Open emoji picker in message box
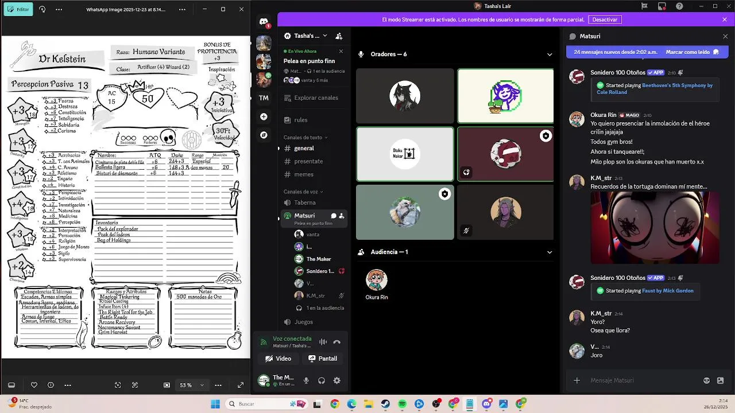The image size is (735, 413). tap(707, 380)
